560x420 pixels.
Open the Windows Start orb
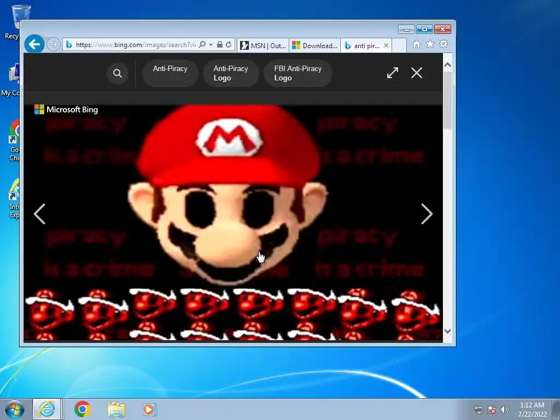point(14,409)
